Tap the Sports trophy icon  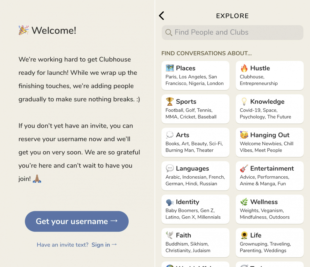pos(170,101)
